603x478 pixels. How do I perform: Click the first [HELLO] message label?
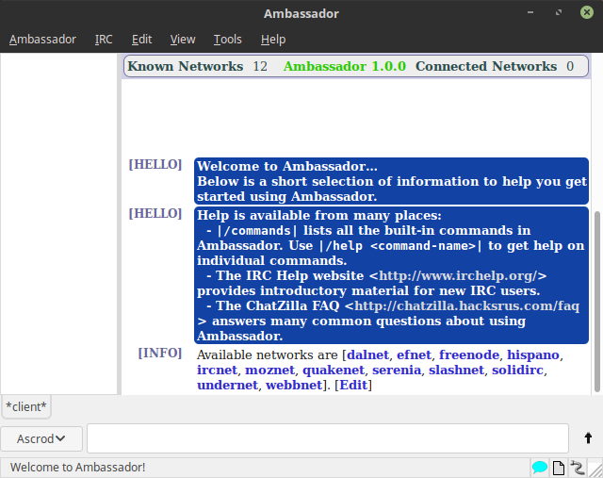pos(155,164)
